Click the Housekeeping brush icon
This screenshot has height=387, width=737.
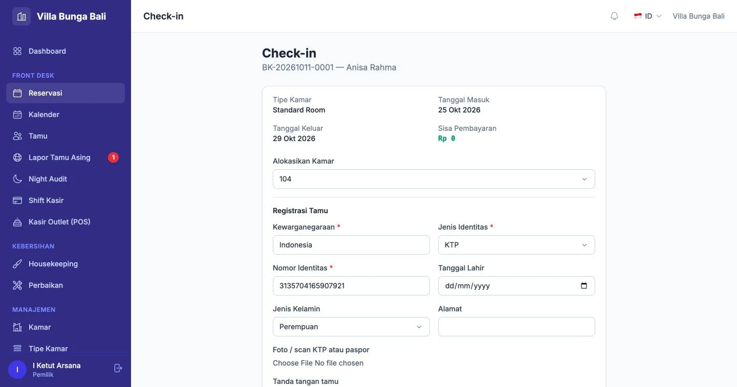(17, 264)
